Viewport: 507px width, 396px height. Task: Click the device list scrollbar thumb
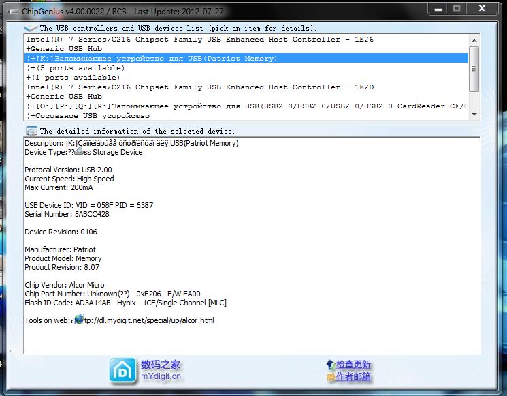pyautogui.click(x=474, y=69)
